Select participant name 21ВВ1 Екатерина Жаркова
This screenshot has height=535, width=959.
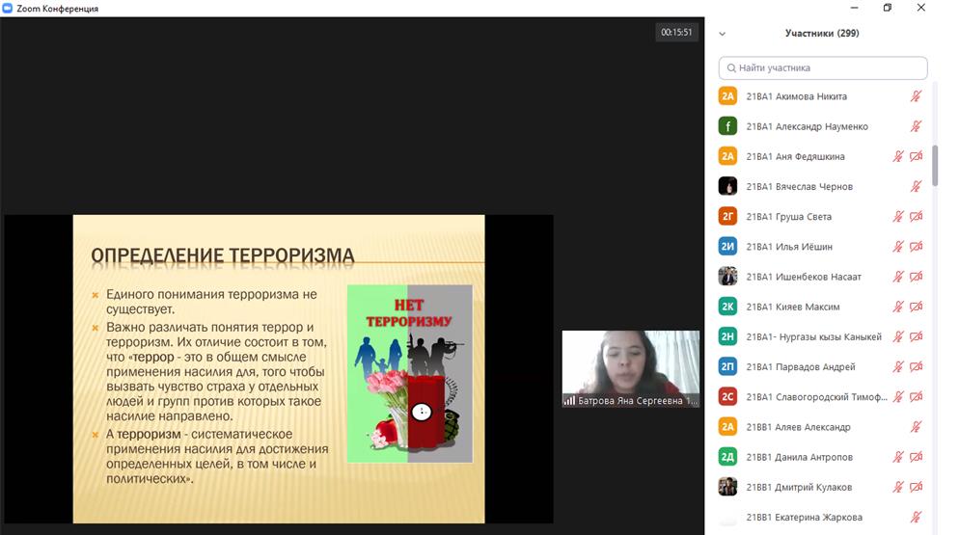[805, 518]
